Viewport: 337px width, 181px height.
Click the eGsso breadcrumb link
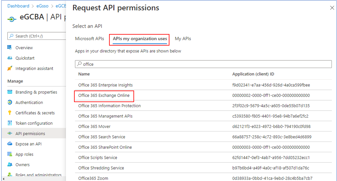point(42,6)
